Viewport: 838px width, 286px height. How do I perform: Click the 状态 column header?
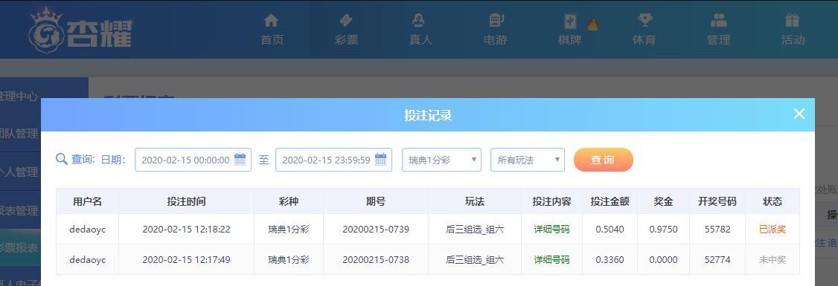[x=773, y=201]
